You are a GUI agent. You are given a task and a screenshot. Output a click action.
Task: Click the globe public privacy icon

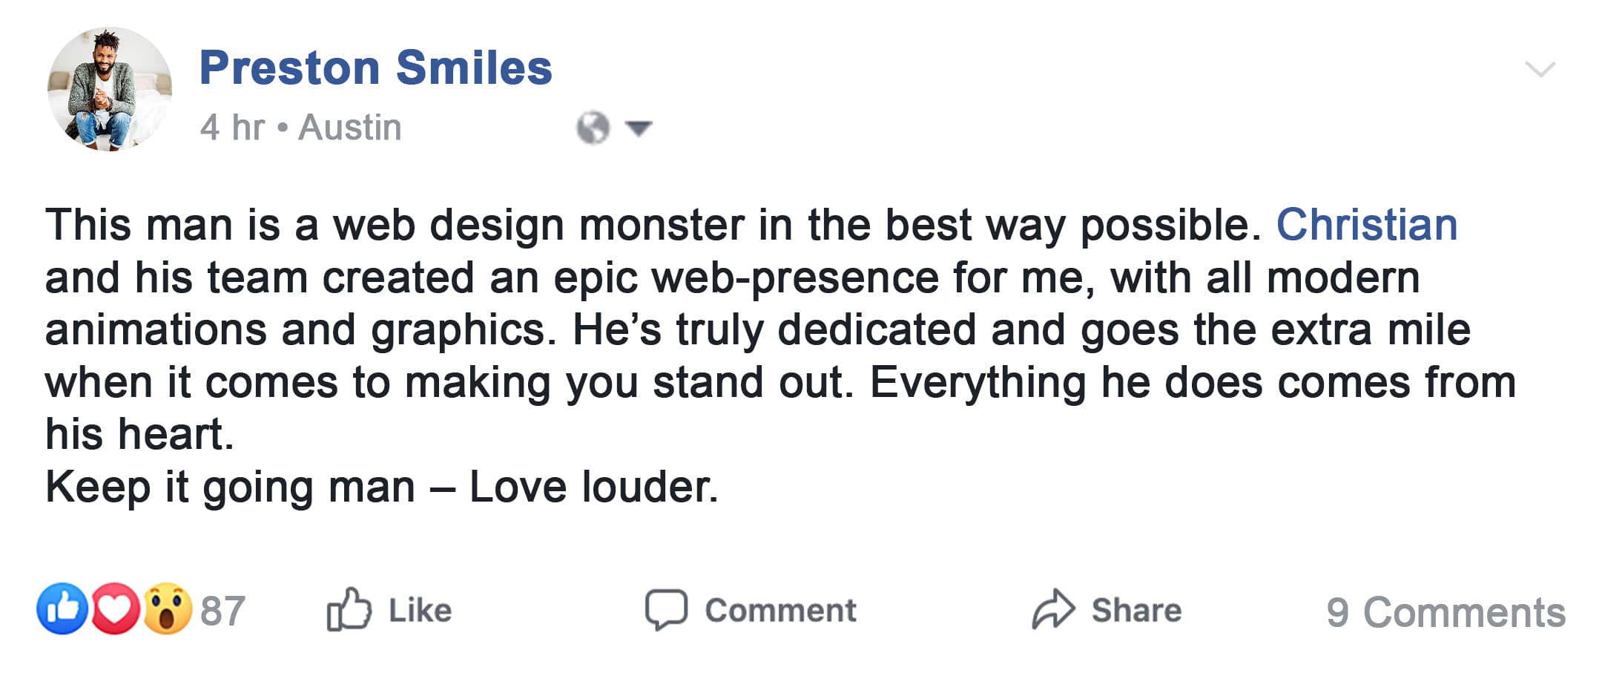point(593,128)
